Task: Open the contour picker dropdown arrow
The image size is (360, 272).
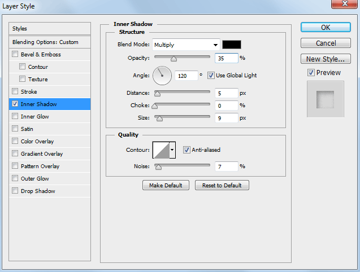Action: tap(172, 150)
